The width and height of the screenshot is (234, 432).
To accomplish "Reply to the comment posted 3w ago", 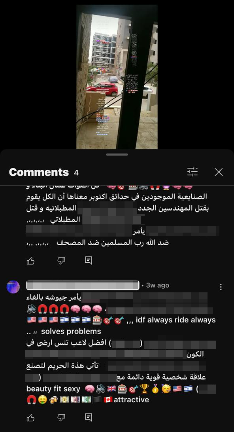I will 89,418.
